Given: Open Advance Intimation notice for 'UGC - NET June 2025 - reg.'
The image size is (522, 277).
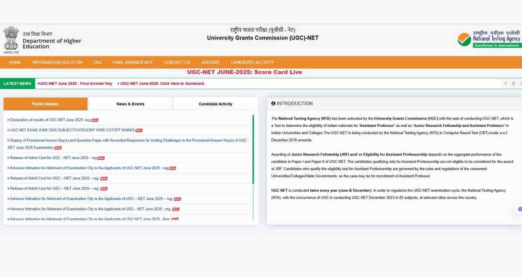Looking at the screenshot, I should 90,209.
